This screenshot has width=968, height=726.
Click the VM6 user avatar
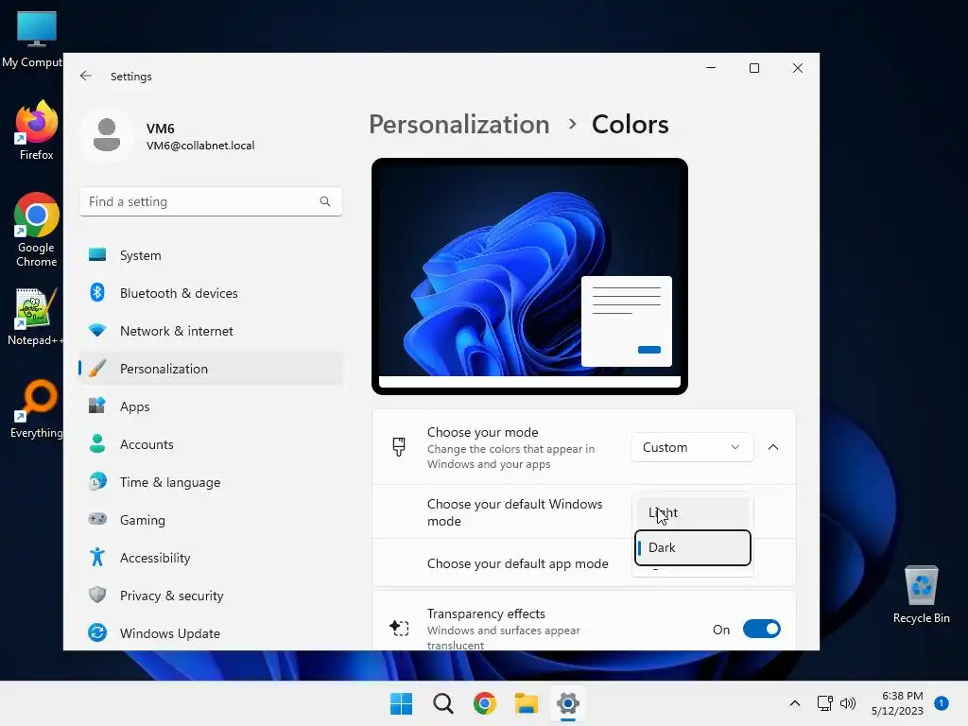tap(107, 135)
